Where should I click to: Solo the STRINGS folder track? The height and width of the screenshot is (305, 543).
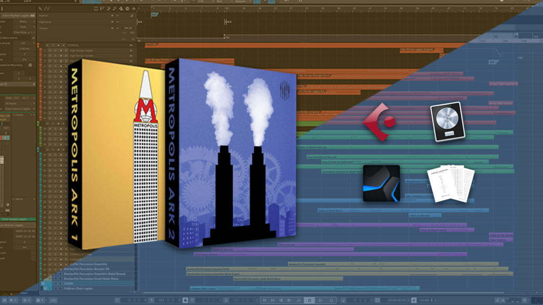coord(53,46)
